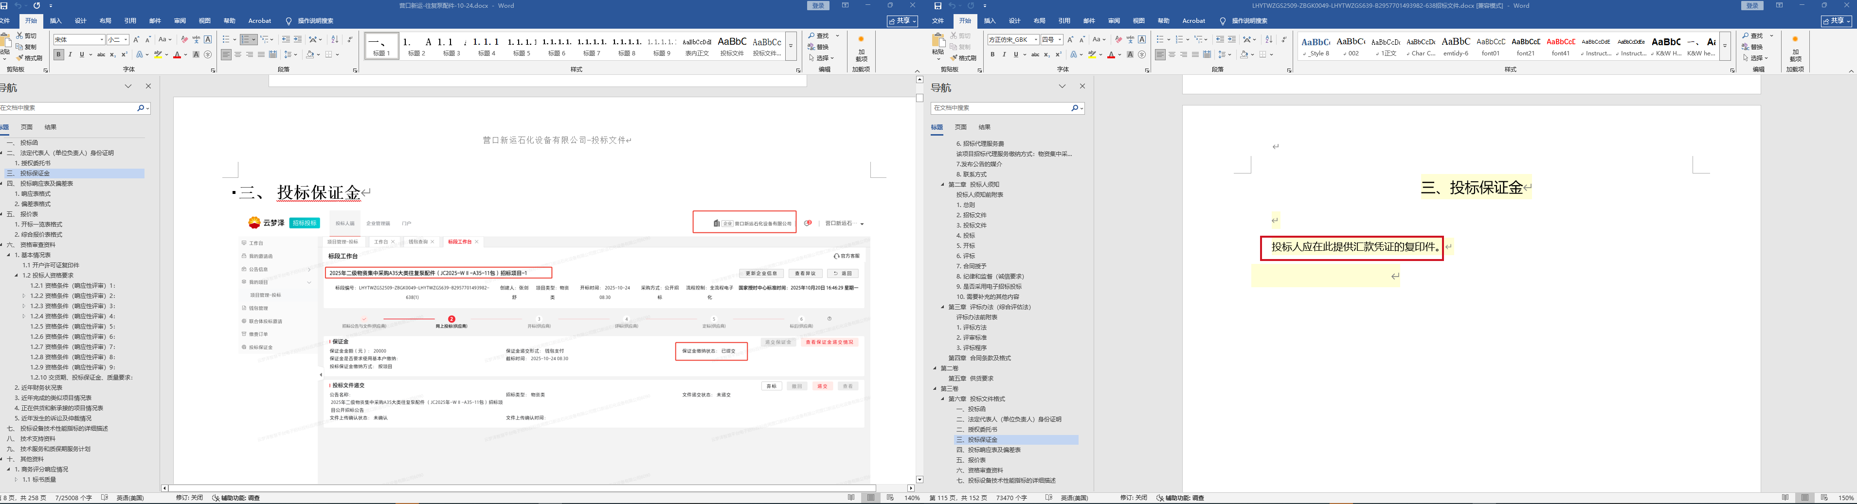Screen dimensions: 1857x504
Task: Increase font size in the left Word window
Action: pyautogui.click(x=136, y=39)
